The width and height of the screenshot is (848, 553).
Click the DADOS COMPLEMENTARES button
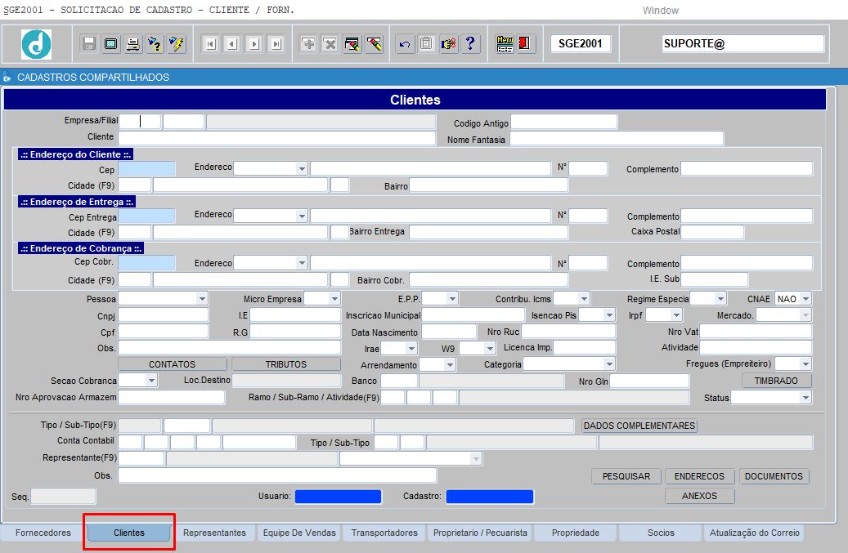[639, 426]
